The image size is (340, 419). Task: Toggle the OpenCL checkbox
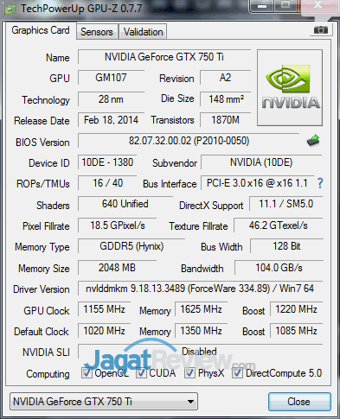click(87, 373)
